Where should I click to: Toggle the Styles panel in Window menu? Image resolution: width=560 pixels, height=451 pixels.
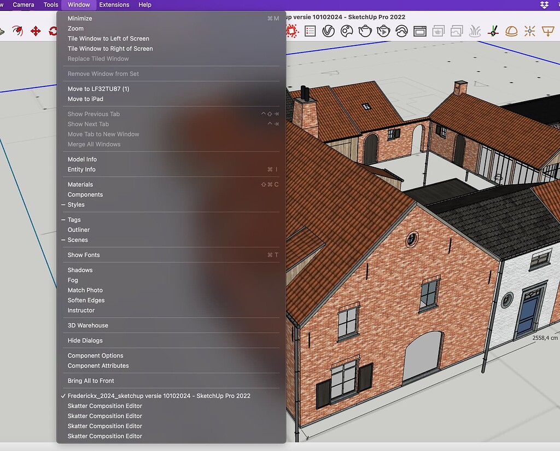(x=76, y=204)
